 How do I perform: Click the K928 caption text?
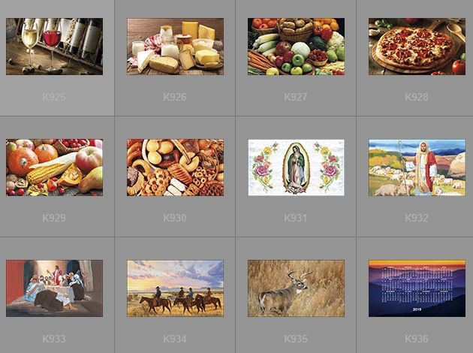click(x=417, y=97)
